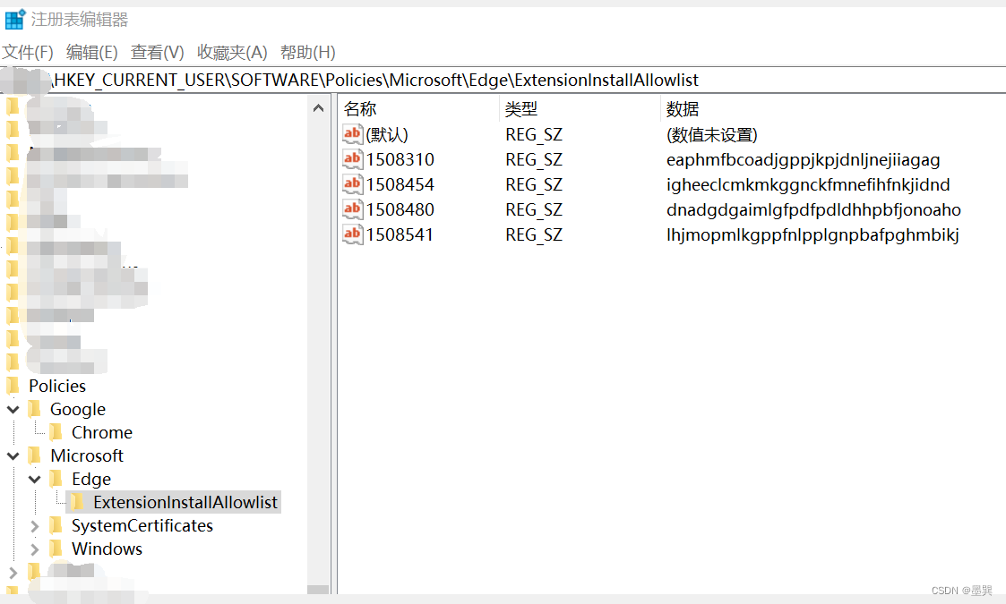Click the tree pane scroll up arrow
Image resolution: width=1006 pixels, height=604 pixels.
[x=318, y=108]
